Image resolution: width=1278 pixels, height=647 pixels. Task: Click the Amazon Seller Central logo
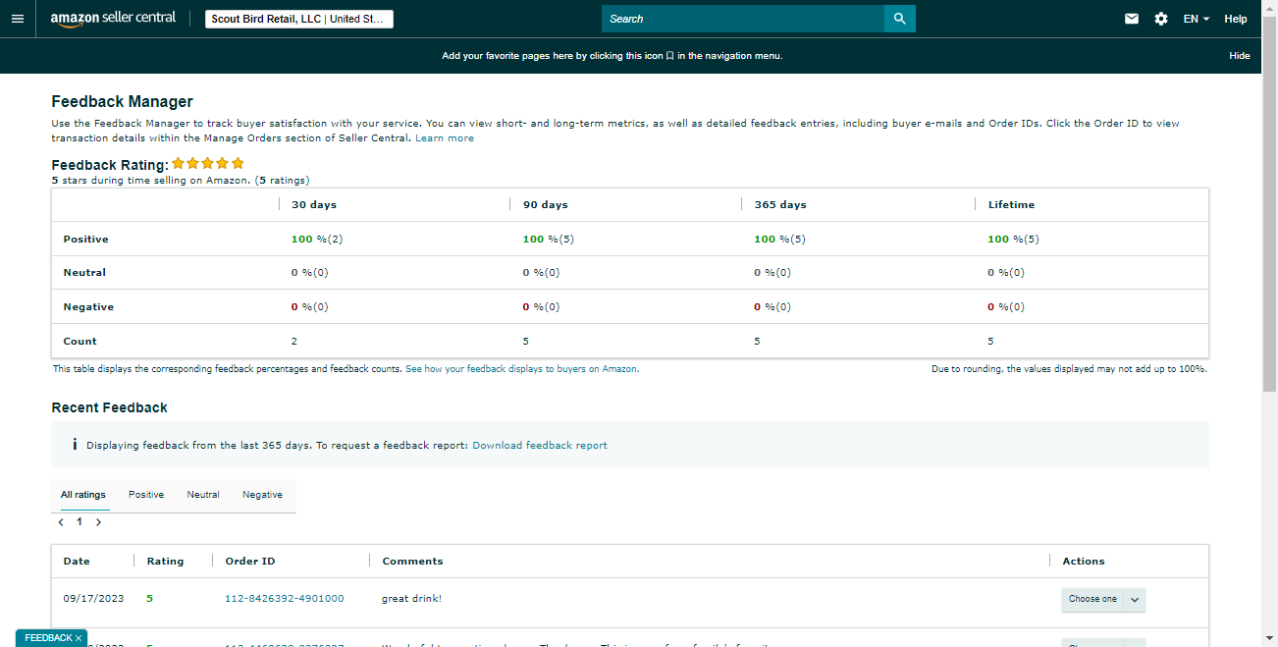(113, 19)
